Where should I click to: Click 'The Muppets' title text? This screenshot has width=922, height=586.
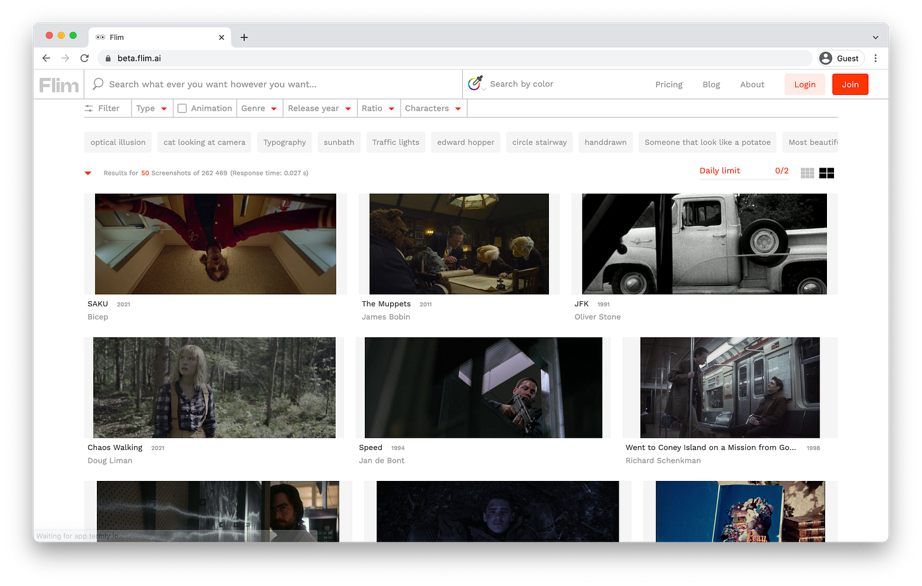(x=386, y=304)
